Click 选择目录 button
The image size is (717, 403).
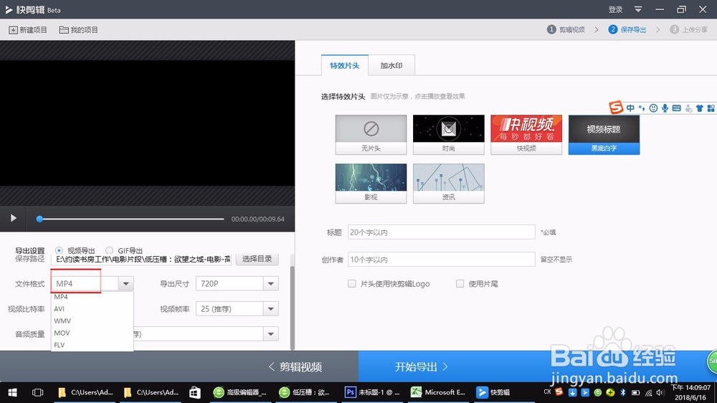pyautogui.click(x=257, y=259)
